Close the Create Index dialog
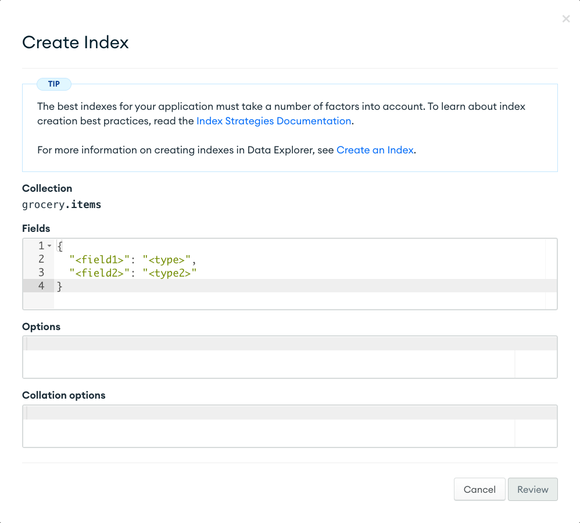 (565, 19)
